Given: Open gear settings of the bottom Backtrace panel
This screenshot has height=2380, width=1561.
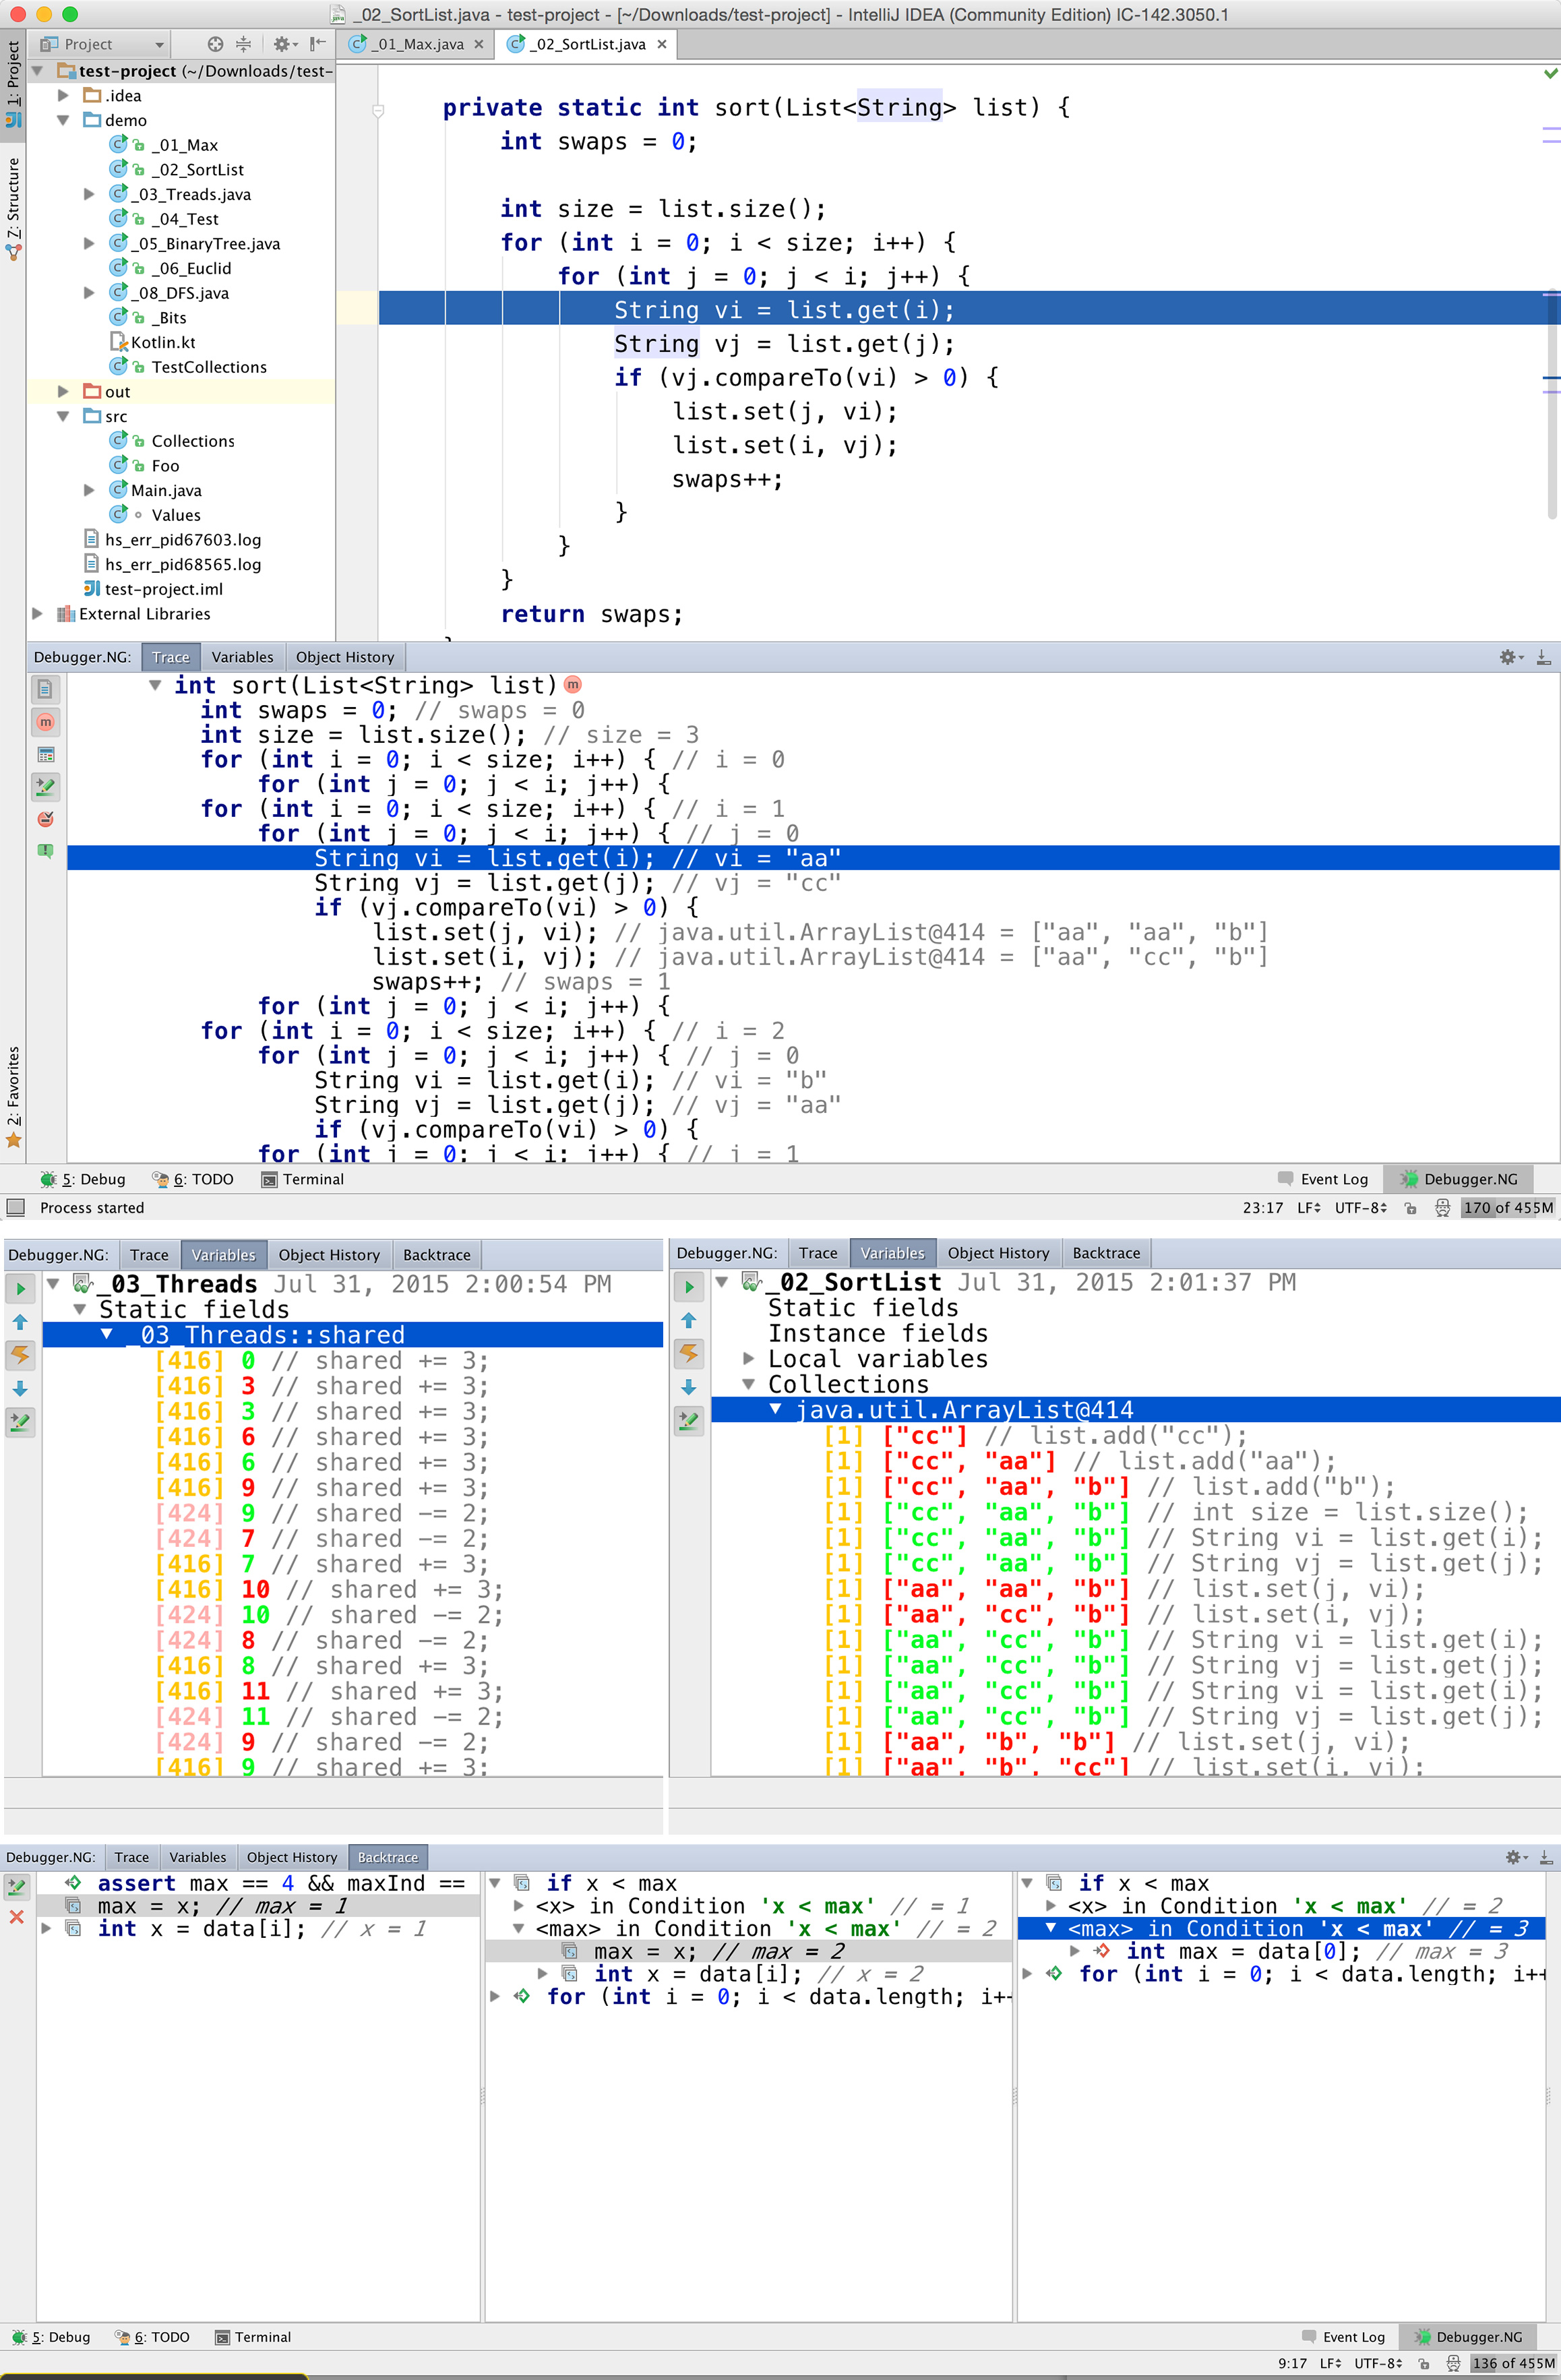Looking at the screenshot, I should point(1515,1857).
